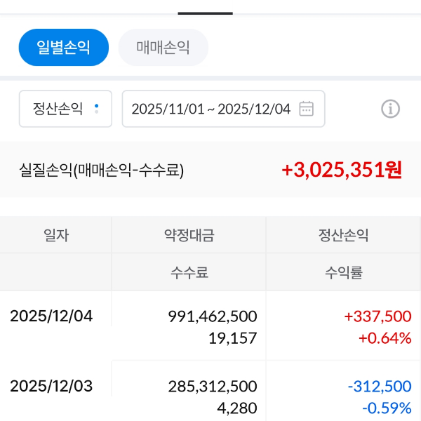421x421 pixels.
Task: Tap the +337,500 profit value
Action: [377, 316]
